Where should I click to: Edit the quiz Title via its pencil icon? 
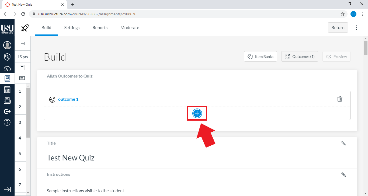[343, 143]
